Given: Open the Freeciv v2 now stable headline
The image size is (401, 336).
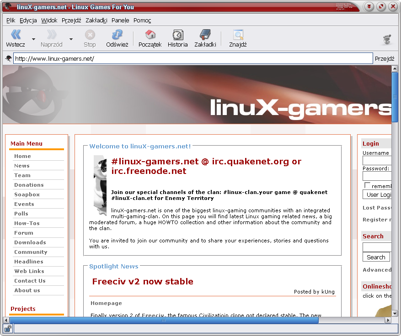Looking at the screenshot, I should [143, 281].
